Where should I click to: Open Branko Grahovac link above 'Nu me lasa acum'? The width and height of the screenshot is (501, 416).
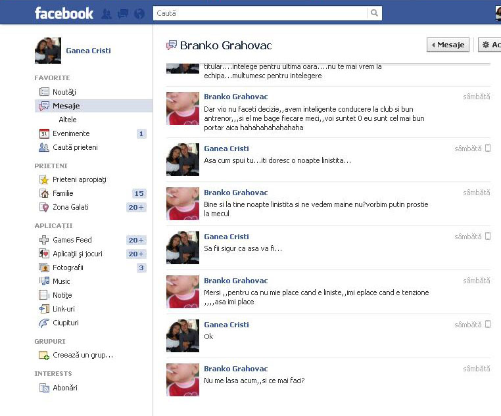click(236, 369)
